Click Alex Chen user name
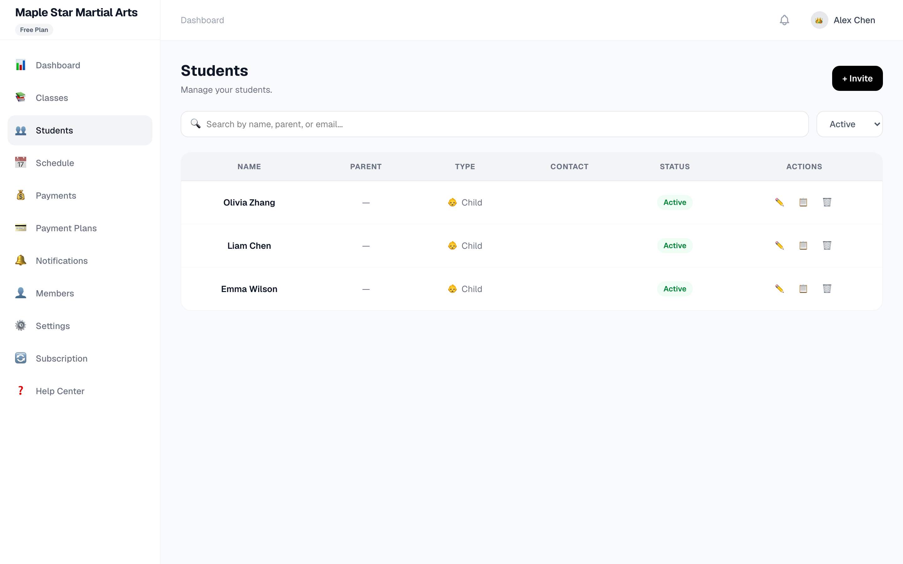 [x=854, y=20]
